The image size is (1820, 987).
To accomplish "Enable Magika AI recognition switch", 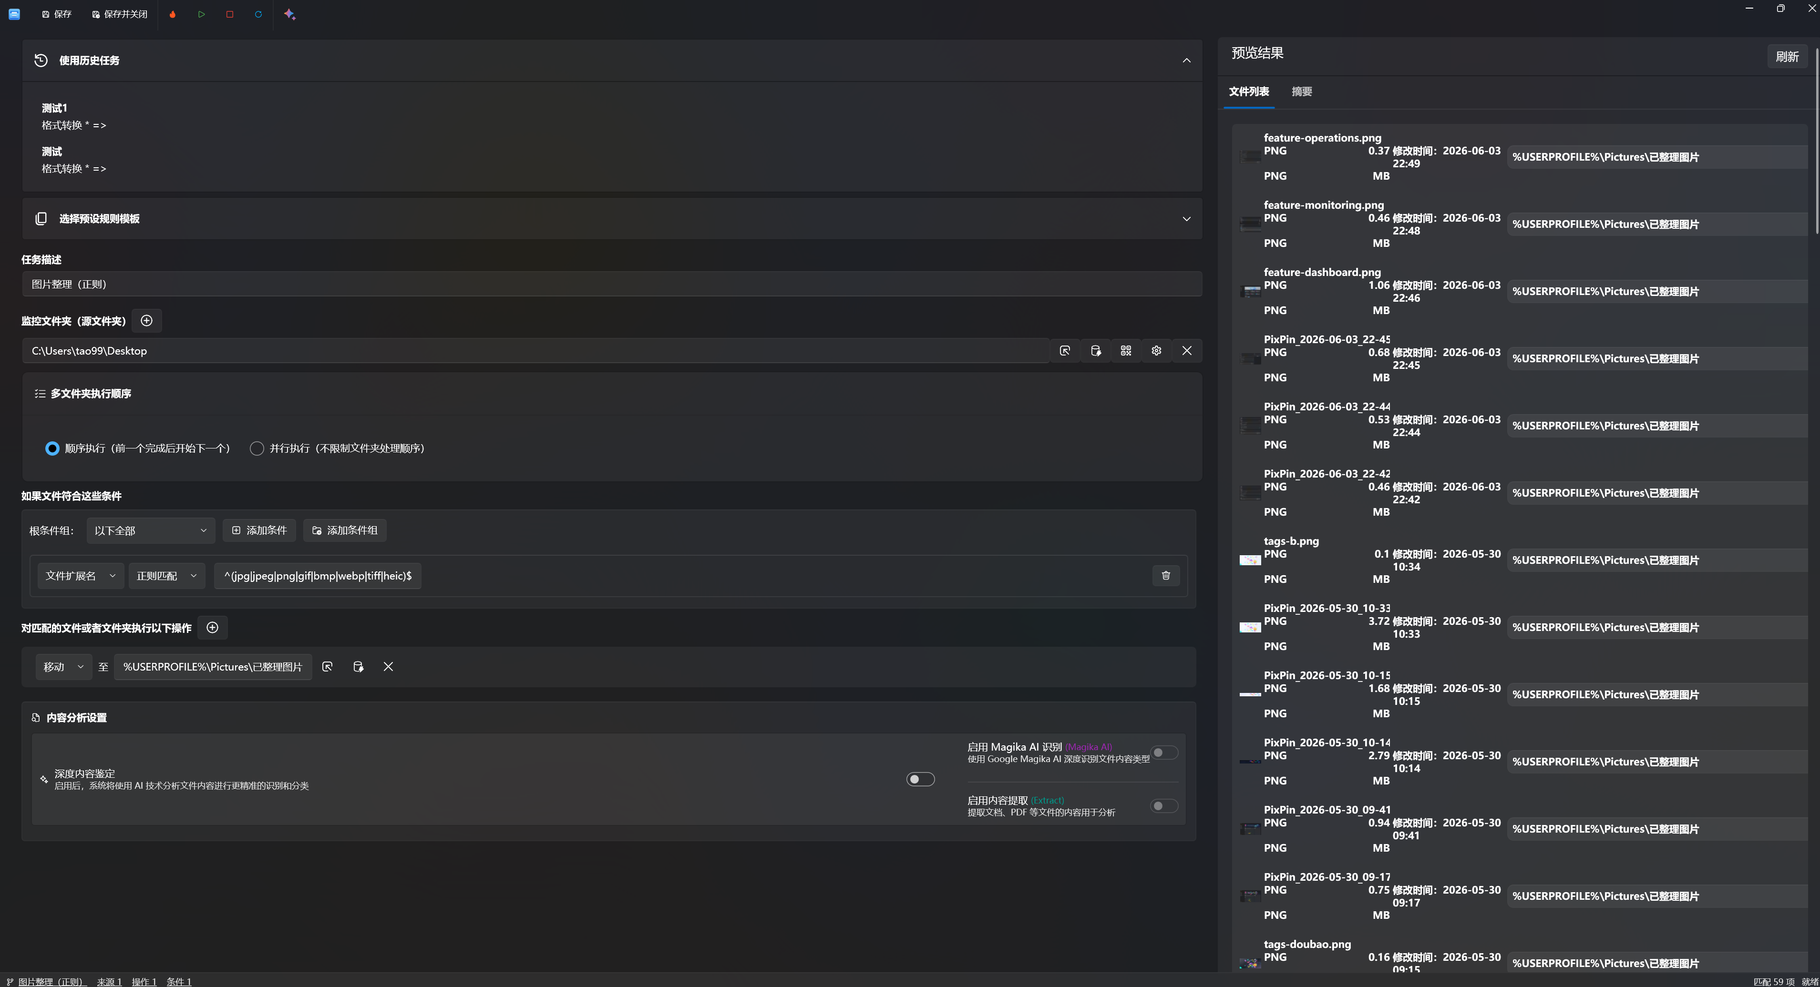I will coord(1164,753).
